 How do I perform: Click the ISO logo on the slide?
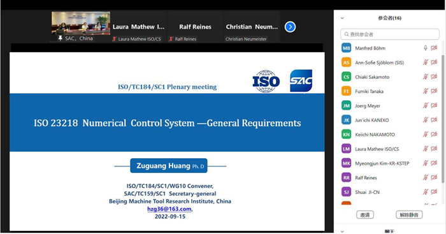click(x=266, y=82)
